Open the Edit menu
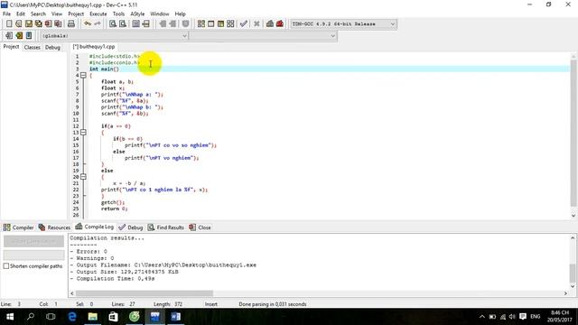Viewport: 578px width, 325px height. 21,14
